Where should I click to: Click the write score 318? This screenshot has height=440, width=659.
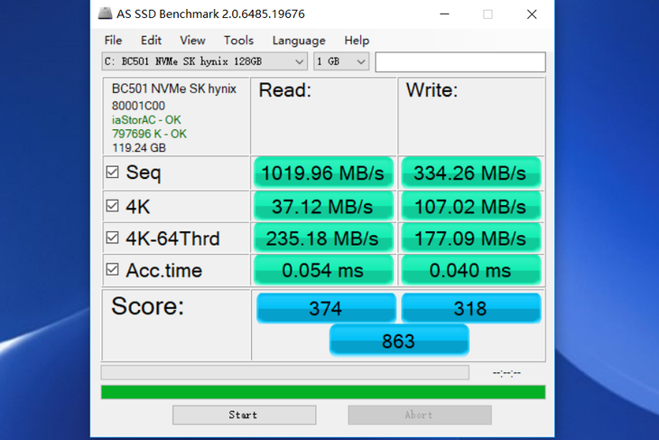click(471, 308)
